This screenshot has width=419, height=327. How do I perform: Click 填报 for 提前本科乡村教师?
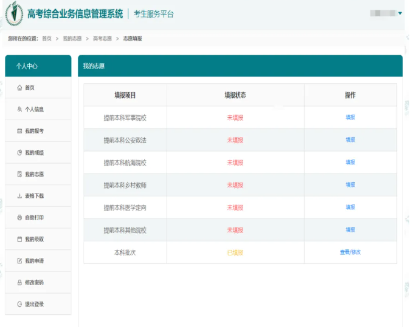point(350,184)
